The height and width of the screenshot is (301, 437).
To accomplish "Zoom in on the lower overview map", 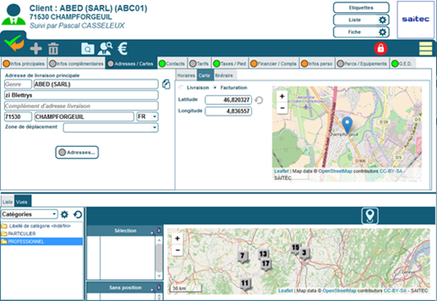I will (177, 238).
